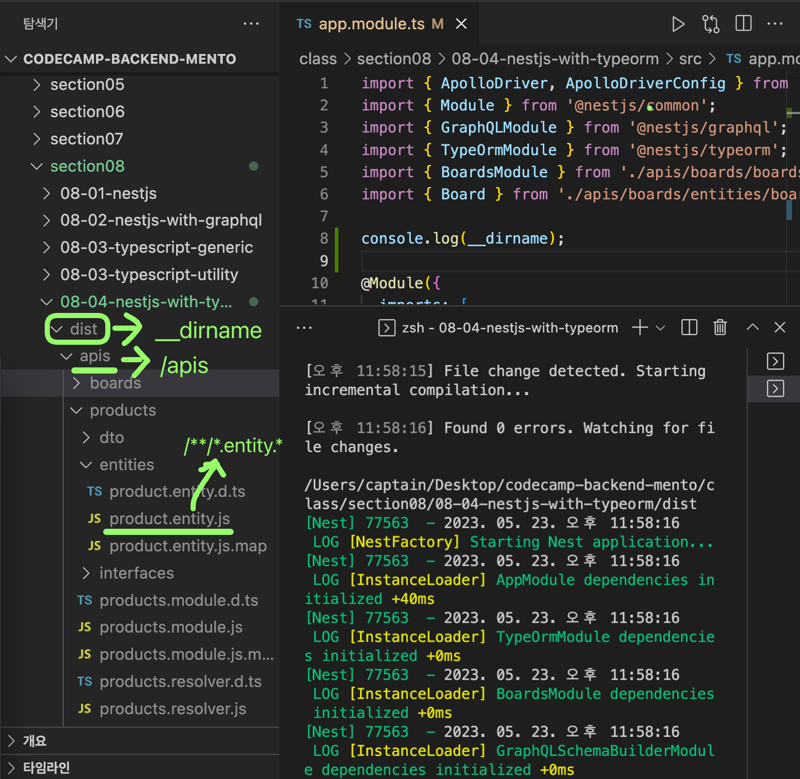Expand the boards folder
Screen dimensions: 800x779
[140, 383]
